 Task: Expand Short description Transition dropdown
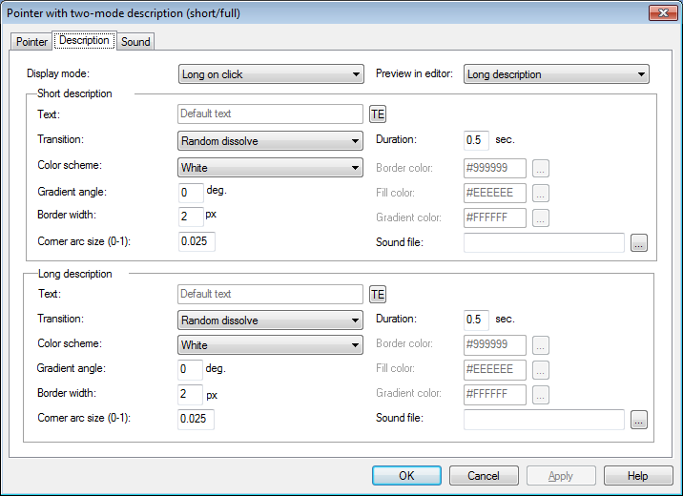pyautogui.click(x=271, y=141)
